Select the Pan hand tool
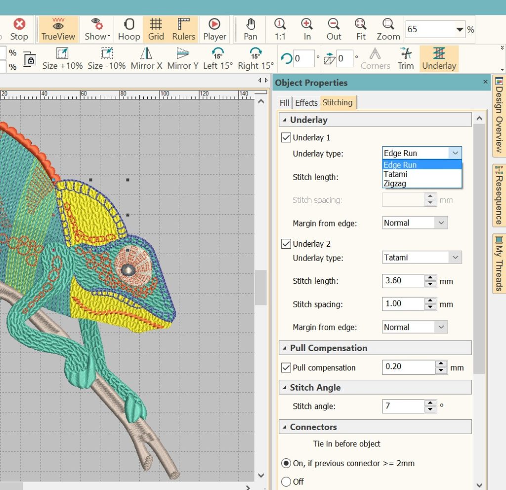 coord(251,29)
